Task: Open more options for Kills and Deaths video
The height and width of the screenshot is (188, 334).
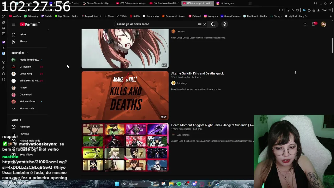Action: (x=295, y=73)
